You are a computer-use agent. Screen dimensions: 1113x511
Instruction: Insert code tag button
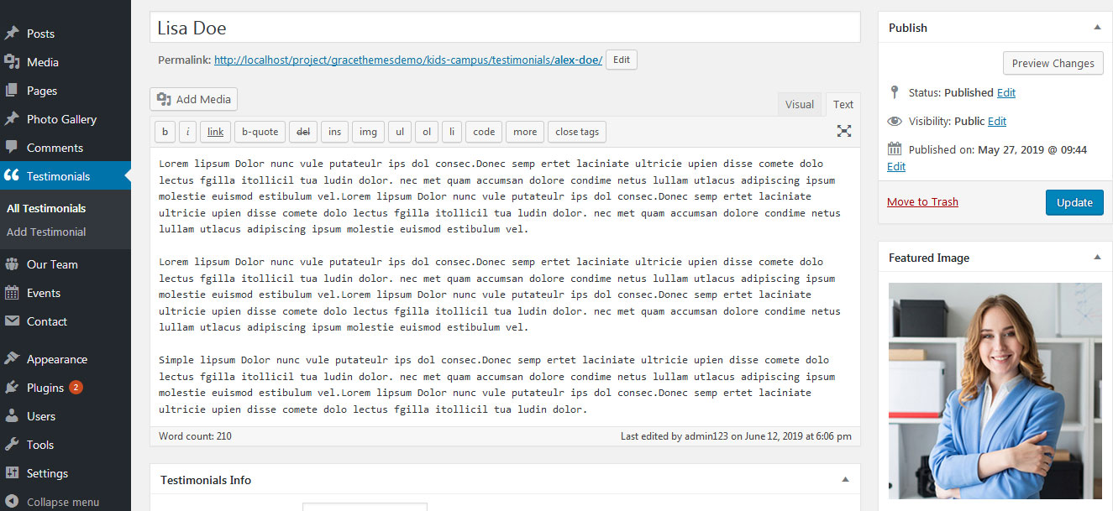[x=484, y=132]
